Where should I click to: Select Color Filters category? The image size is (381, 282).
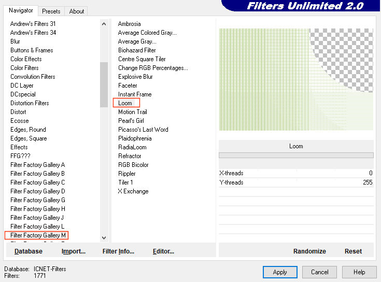point(24,68)
